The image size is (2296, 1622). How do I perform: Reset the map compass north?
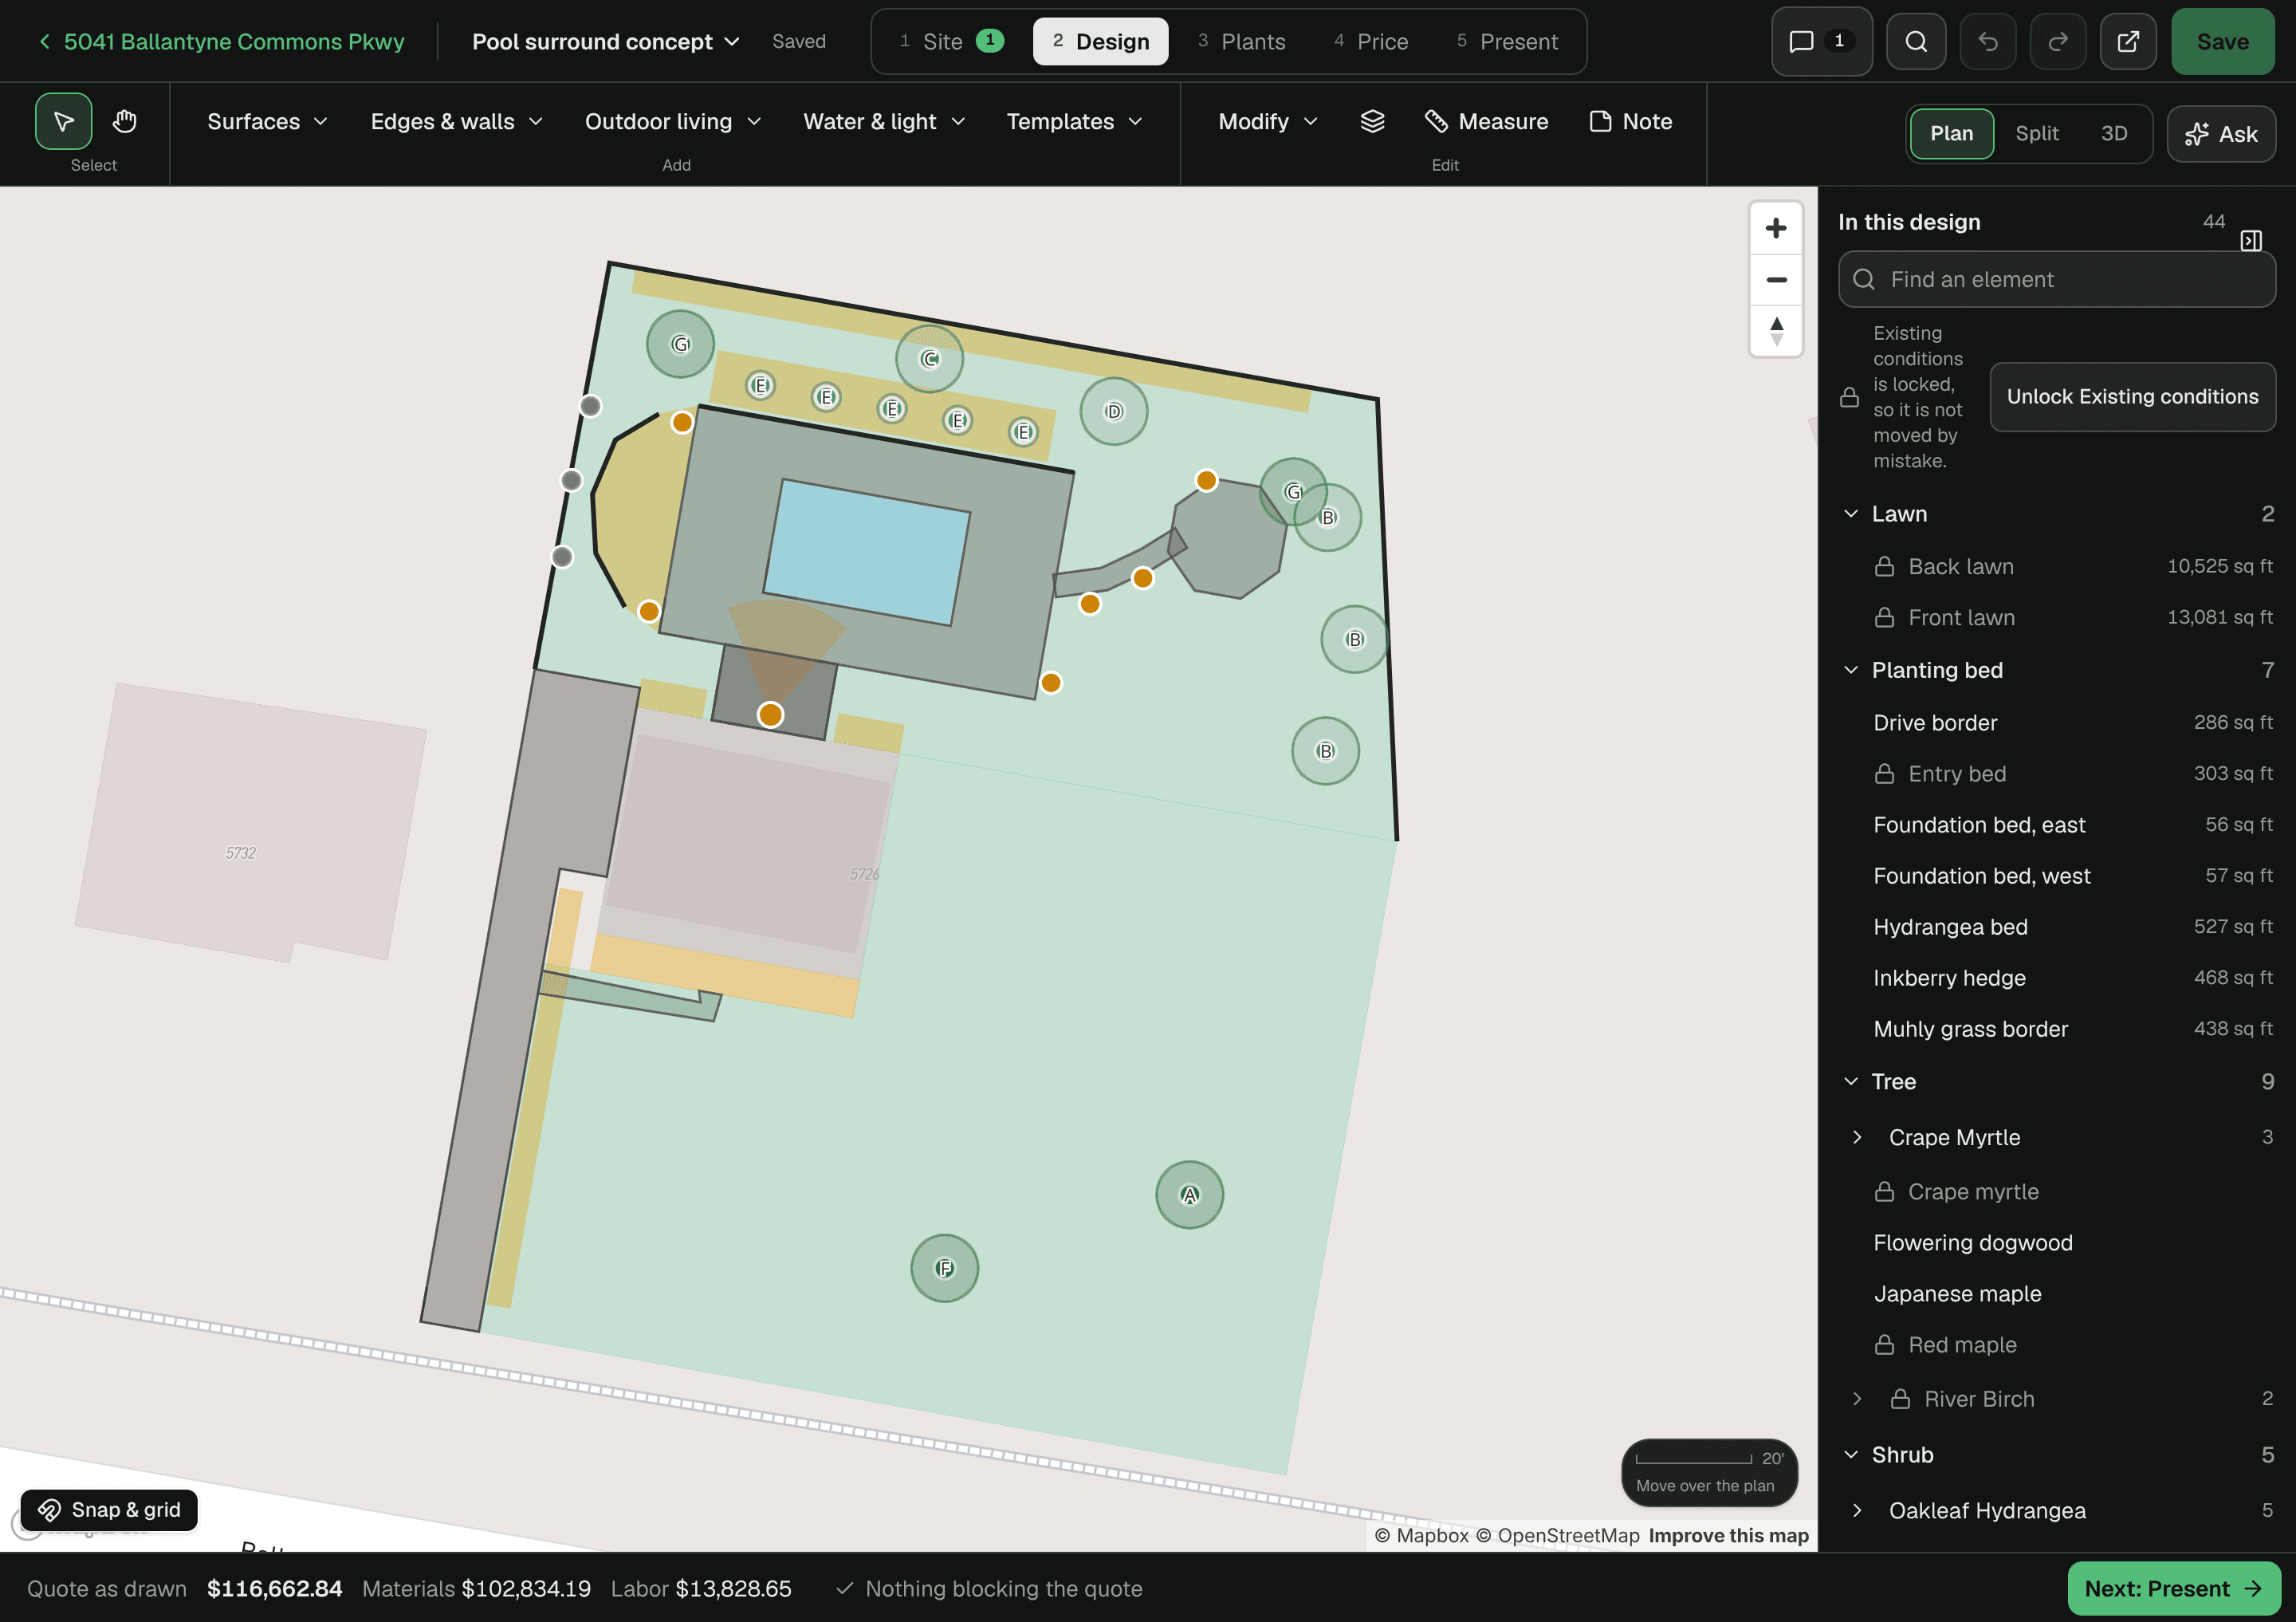1775,331
